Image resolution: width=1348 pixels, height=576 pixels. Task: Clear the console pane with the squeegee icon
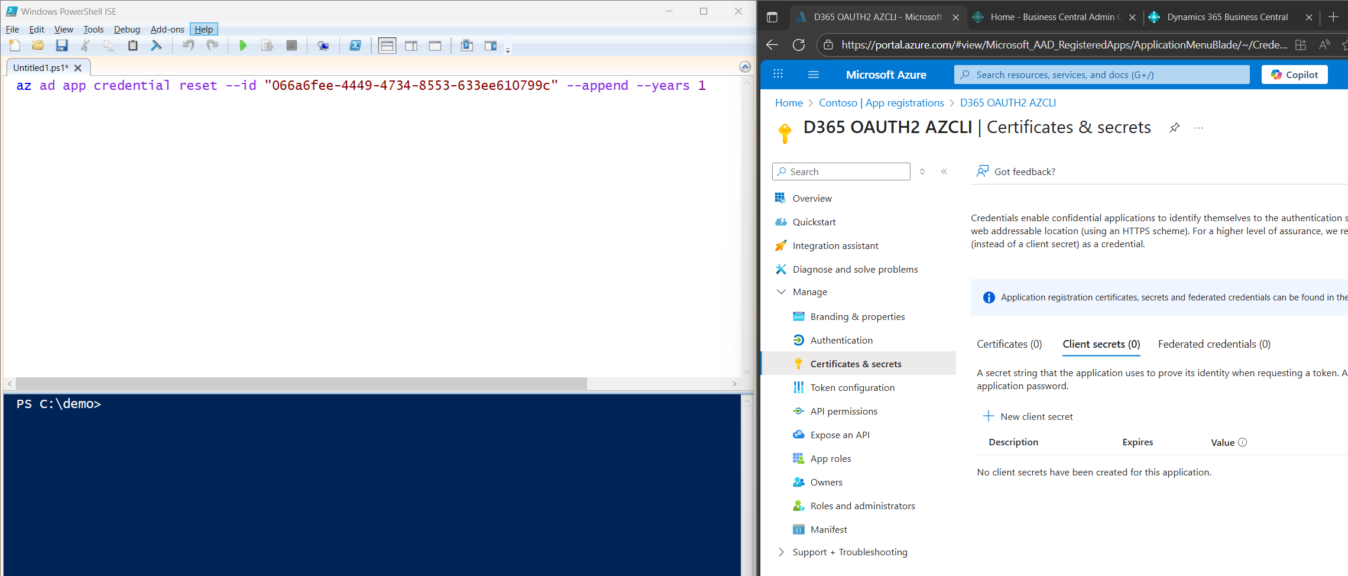coord(156,46)
